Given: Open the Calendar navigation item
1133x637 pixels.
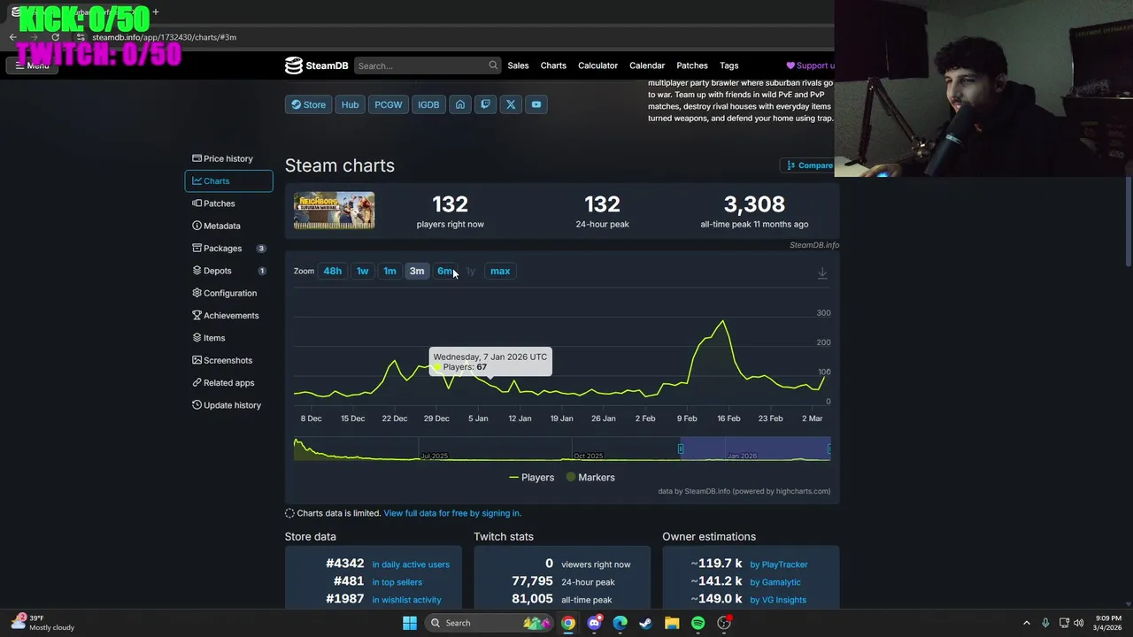Looking at the screenshot, I should (x=647, y=65).
